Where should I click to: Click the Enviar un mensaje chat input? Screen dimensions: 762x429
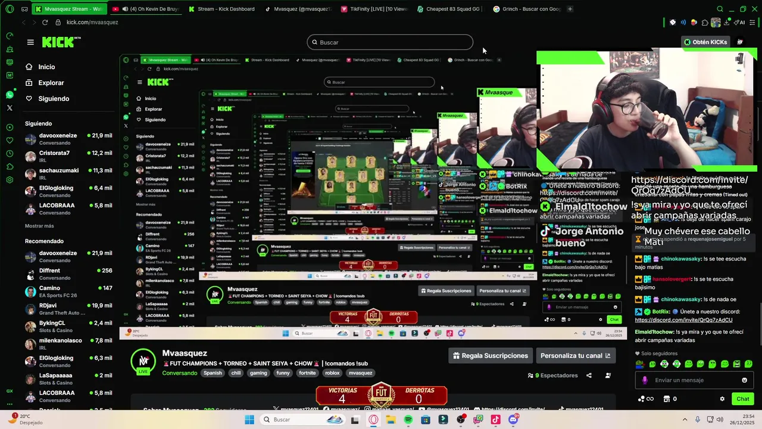(x=694, y=380)
